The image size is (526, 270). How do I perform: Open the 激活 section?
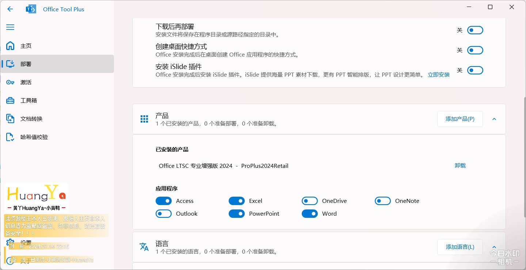pos(57,82)
